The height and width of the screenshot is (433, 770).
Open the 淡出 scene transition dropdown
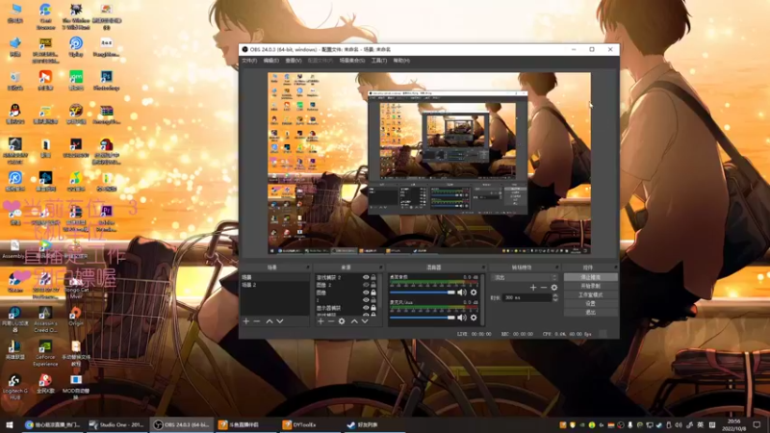525,277
